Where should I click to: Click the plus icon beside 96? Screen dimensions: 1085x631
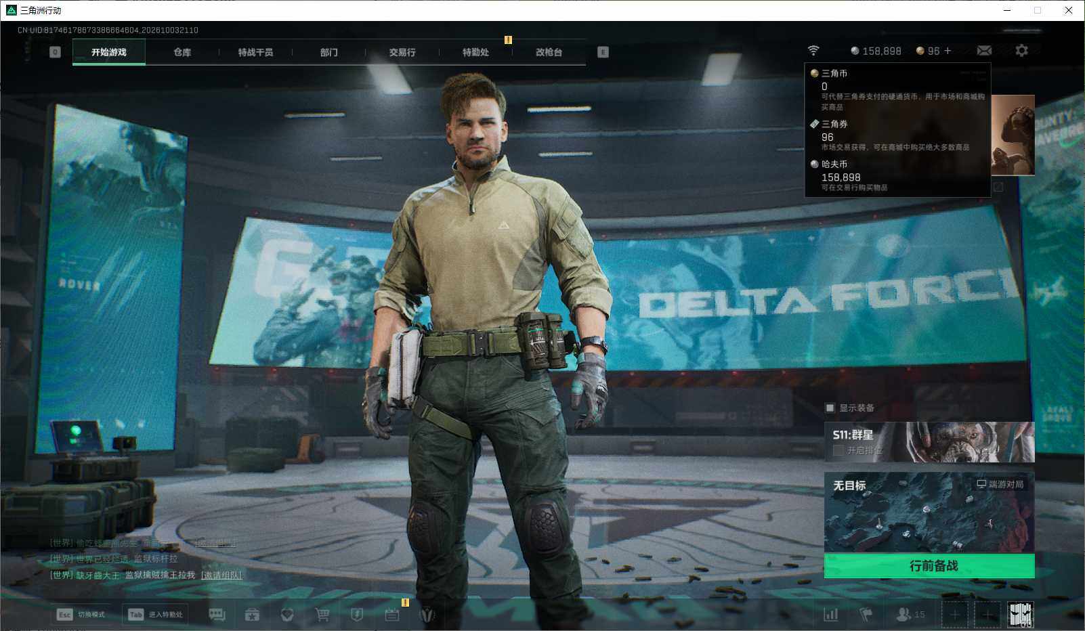pyautogui.click(x=948, y=51)
